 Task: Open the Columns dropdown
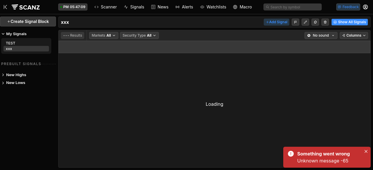point(354,35)
